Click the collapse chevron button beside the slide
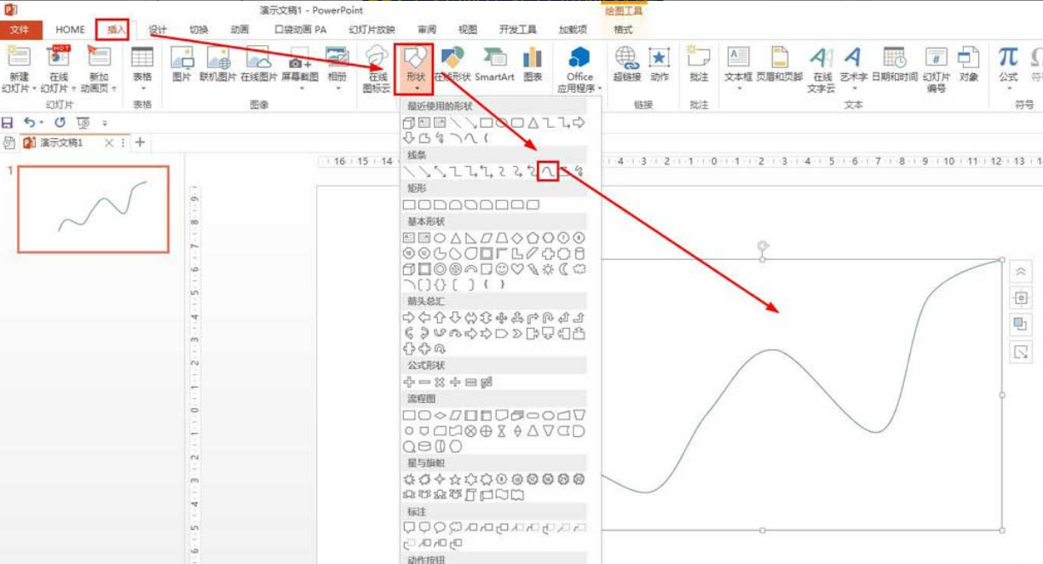1043x564 pixels. (x=1021, y=272)
